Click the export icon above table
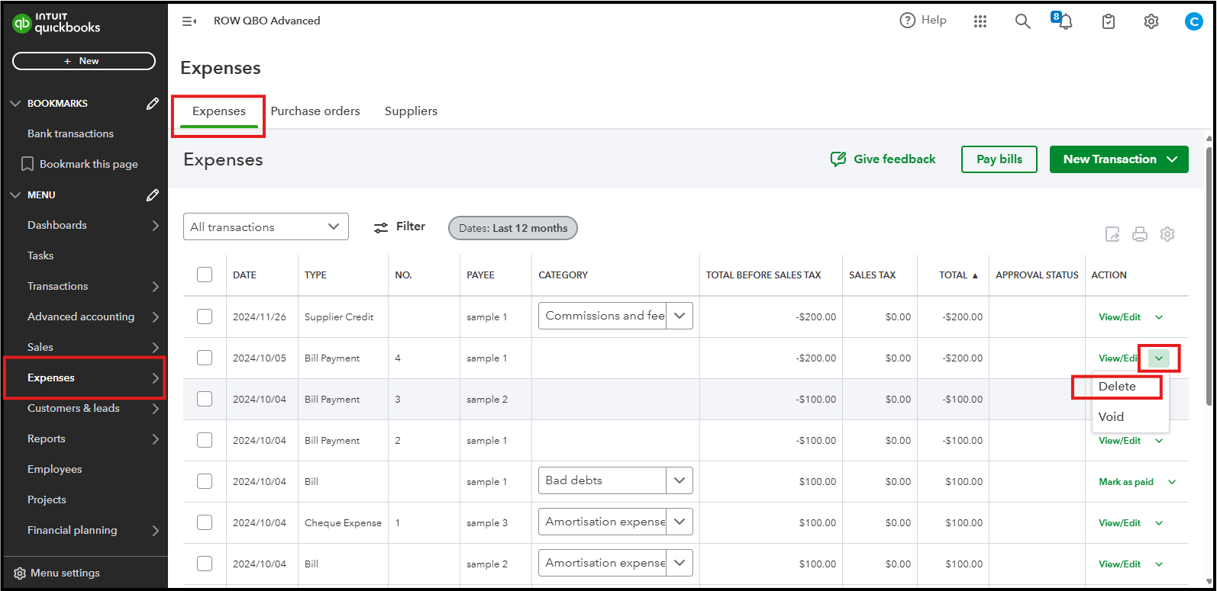 1112,235
